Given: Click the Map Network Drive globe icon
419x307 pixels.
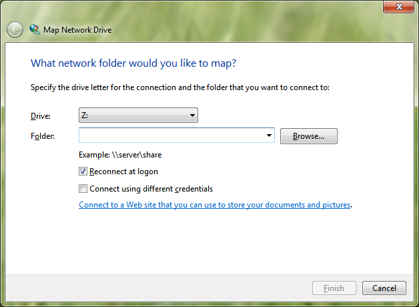Looking at the screenshot, I should point(35,29).
